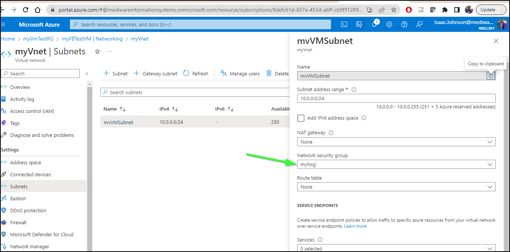Edit the Subnet address range field
The height and width of the screenshot is (252, 510).
pos(396,98)
